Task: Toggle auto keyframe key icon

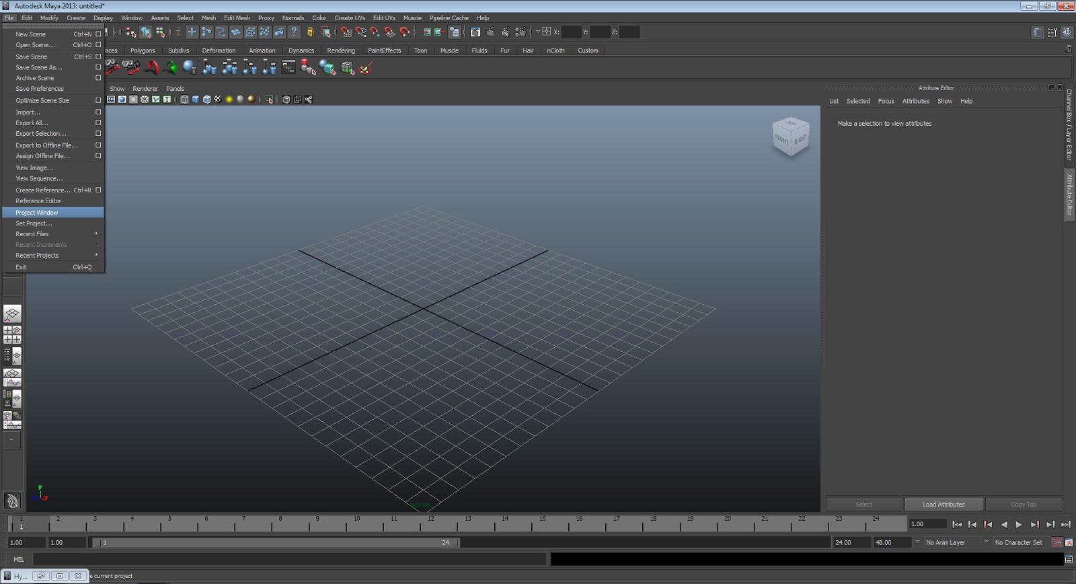Action: [x=1056, y=542]
